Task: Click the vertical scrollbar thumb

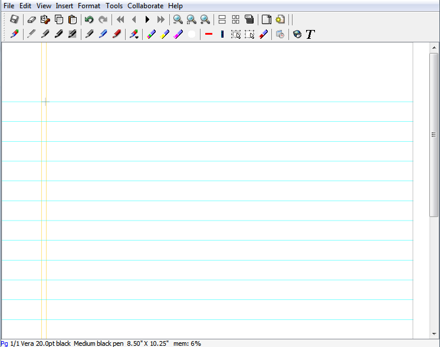Action: point(434,135)
